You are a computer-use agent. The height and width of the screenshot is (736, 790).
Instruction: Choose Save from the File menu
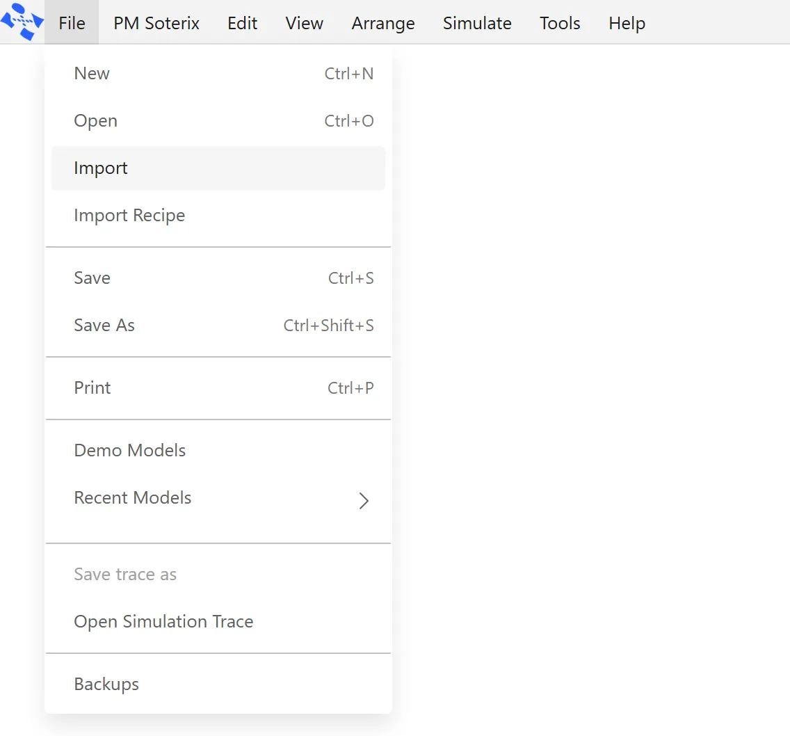coord(218,278)
